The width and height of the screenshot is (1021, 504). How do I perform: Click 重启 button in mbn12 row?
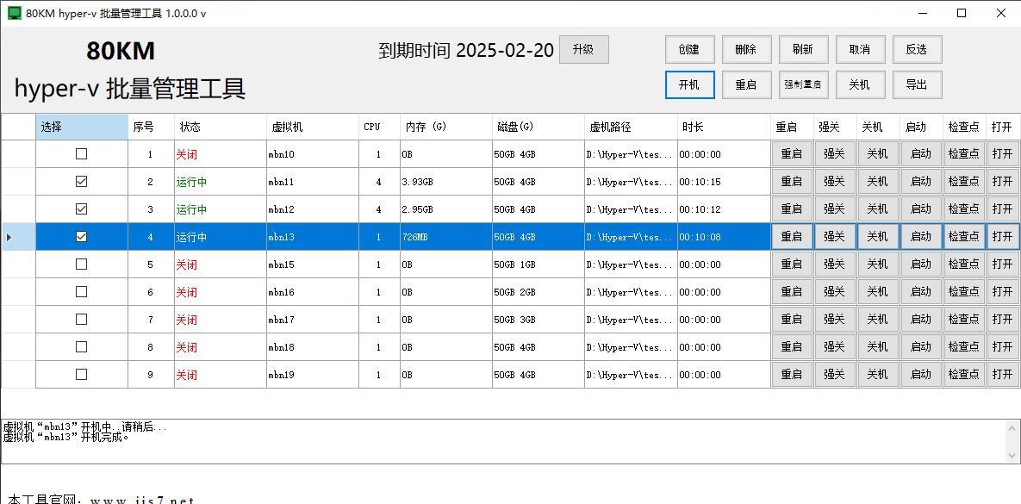(792, 209)
